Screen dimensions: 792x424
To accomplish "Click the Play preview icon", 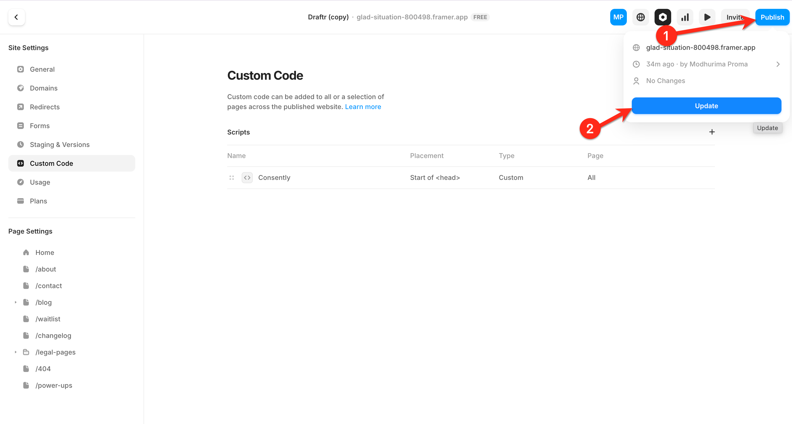I will click(707, 17).
